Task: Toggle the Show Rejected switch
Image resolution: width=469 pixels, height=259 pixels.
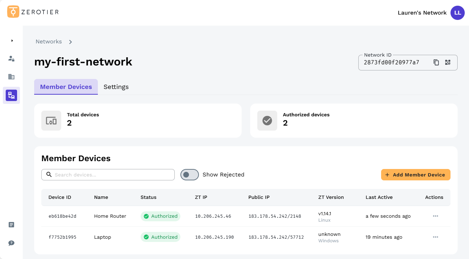Action: coord(189,175)
